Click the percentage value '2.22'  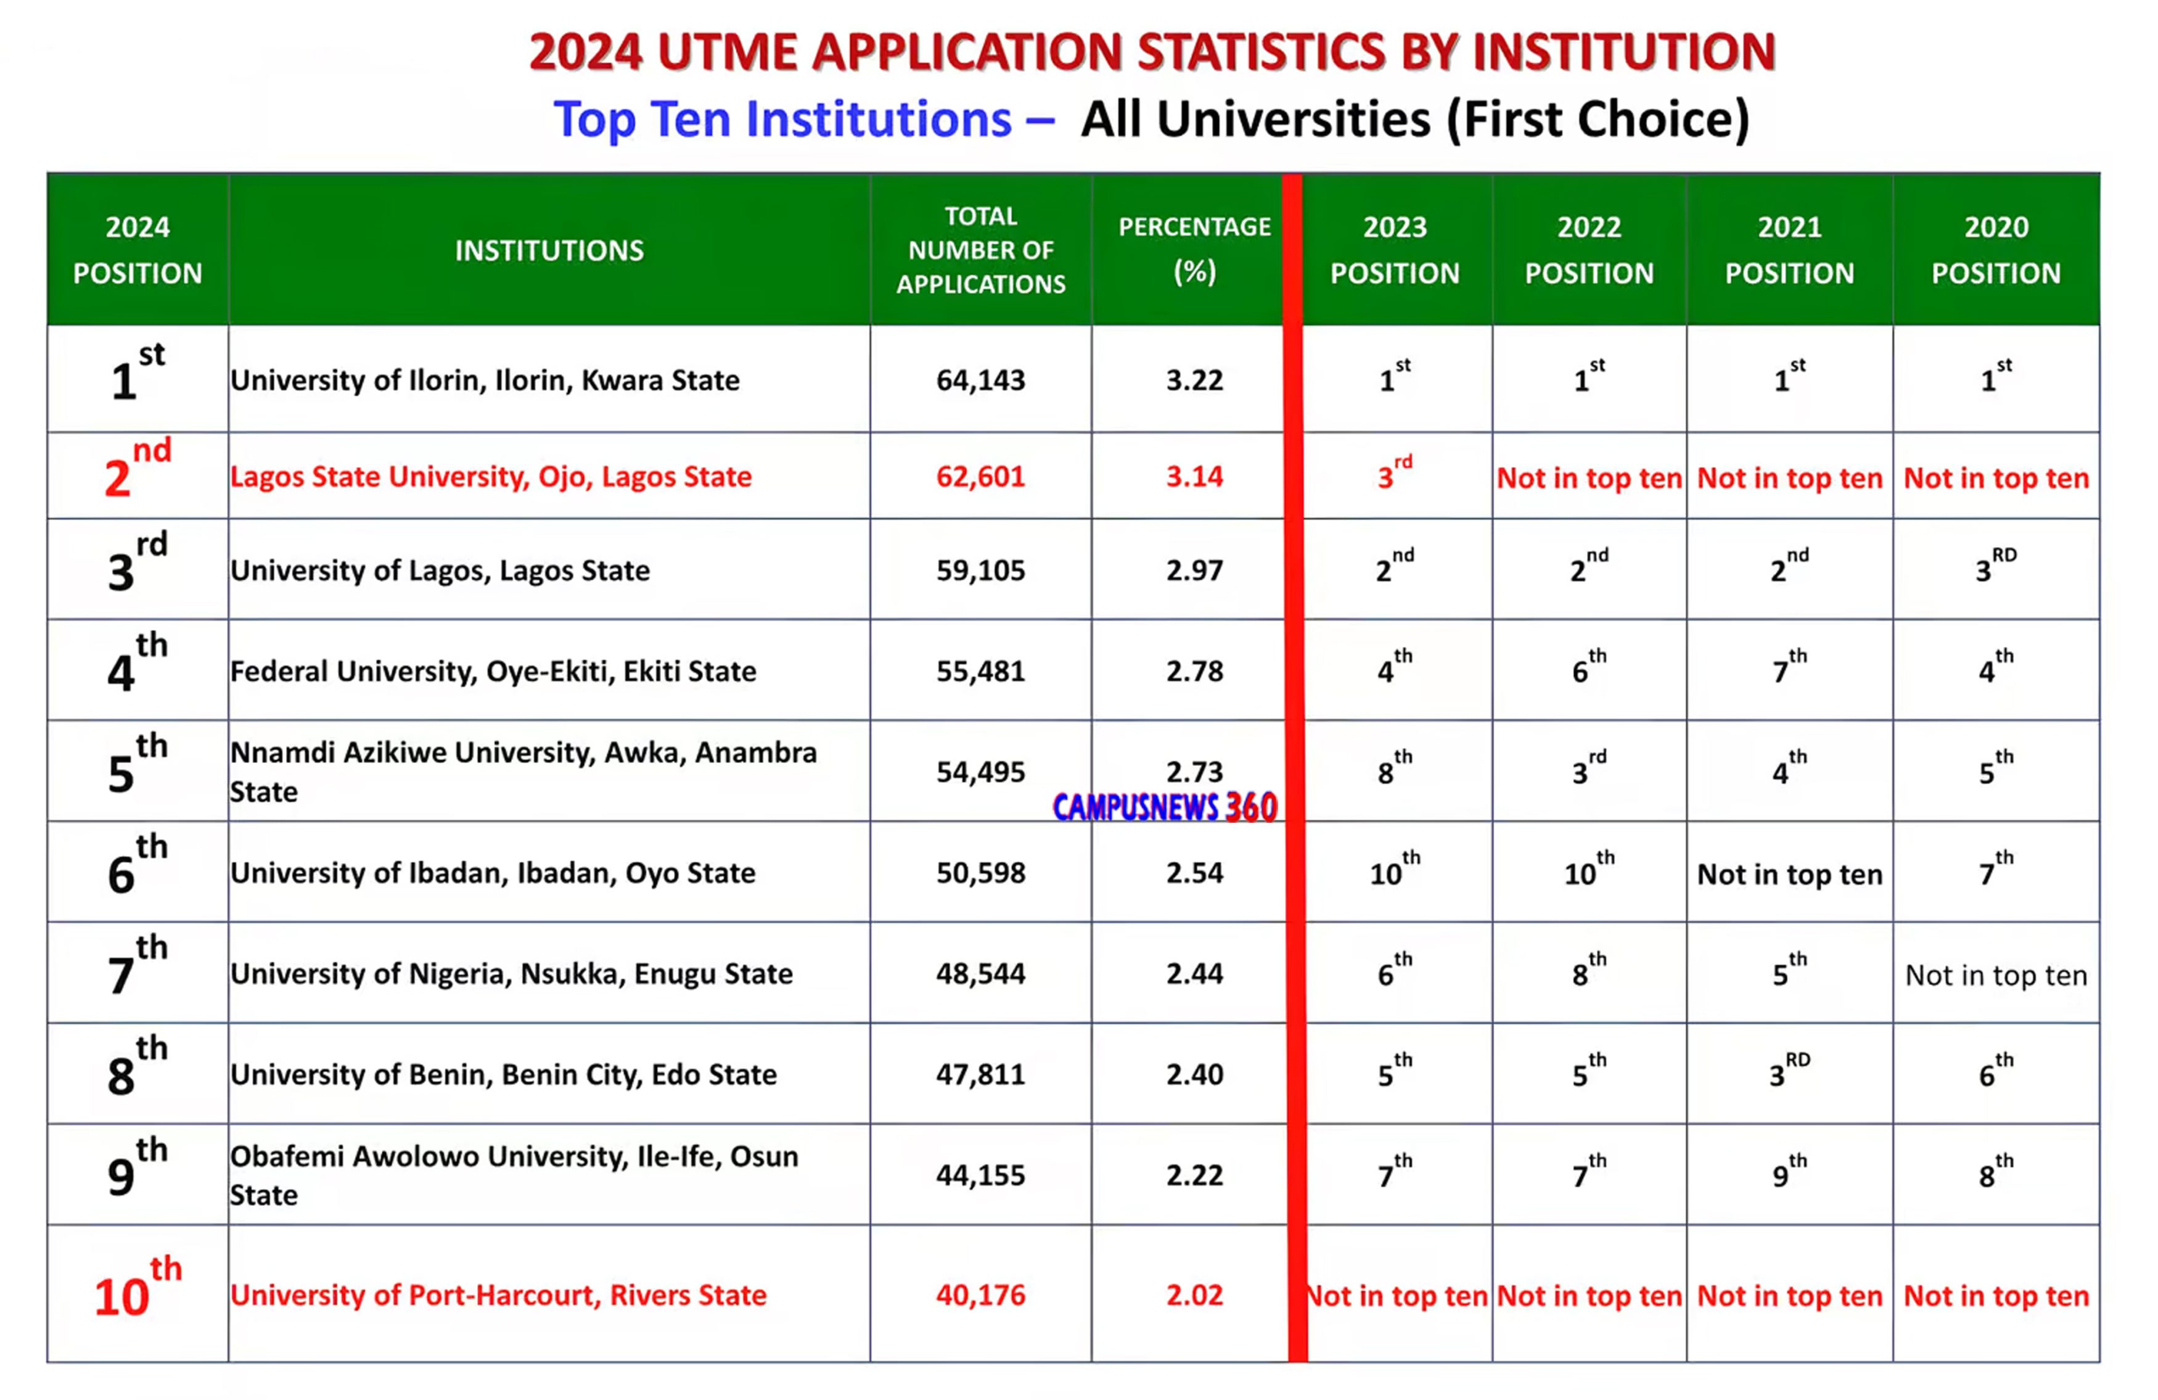tap(1195, 1175)
